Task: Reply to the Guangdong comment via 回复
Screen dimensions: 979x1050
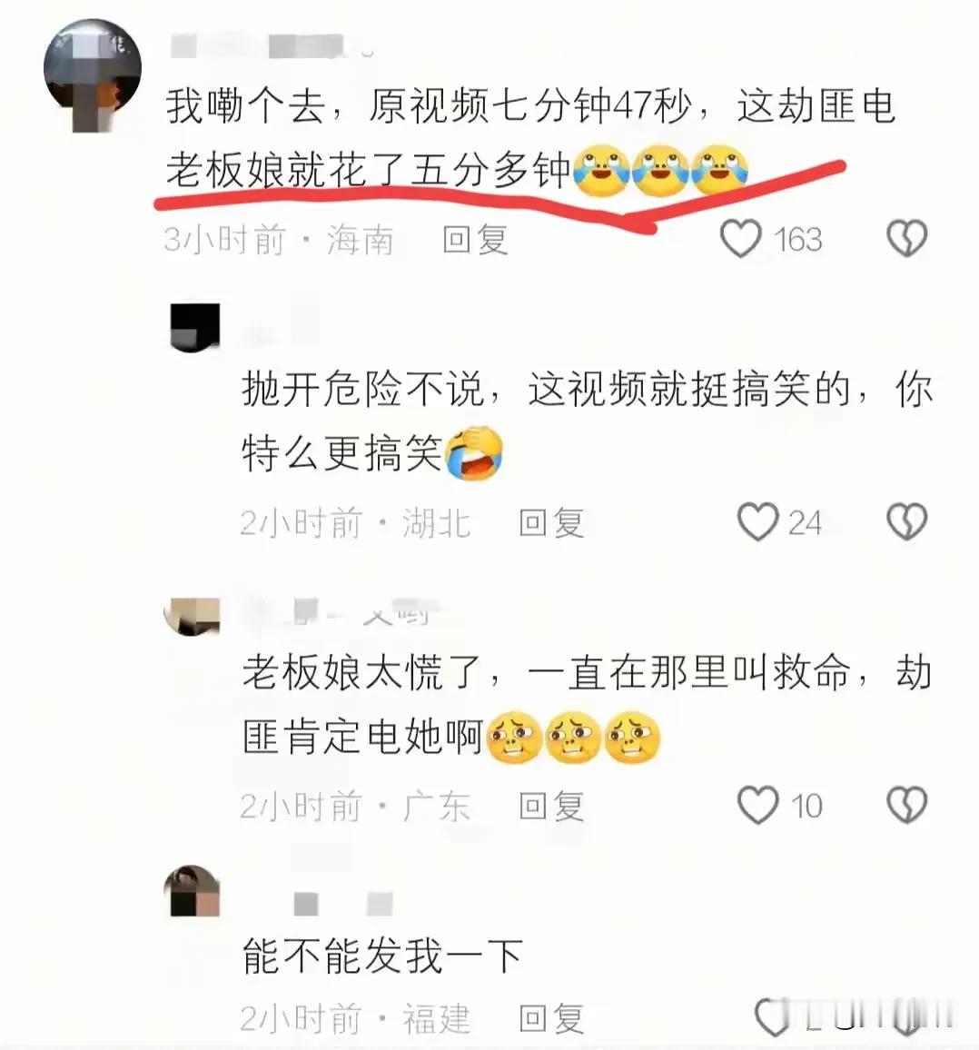Action: pyautogui.click(x=551, y=807)
